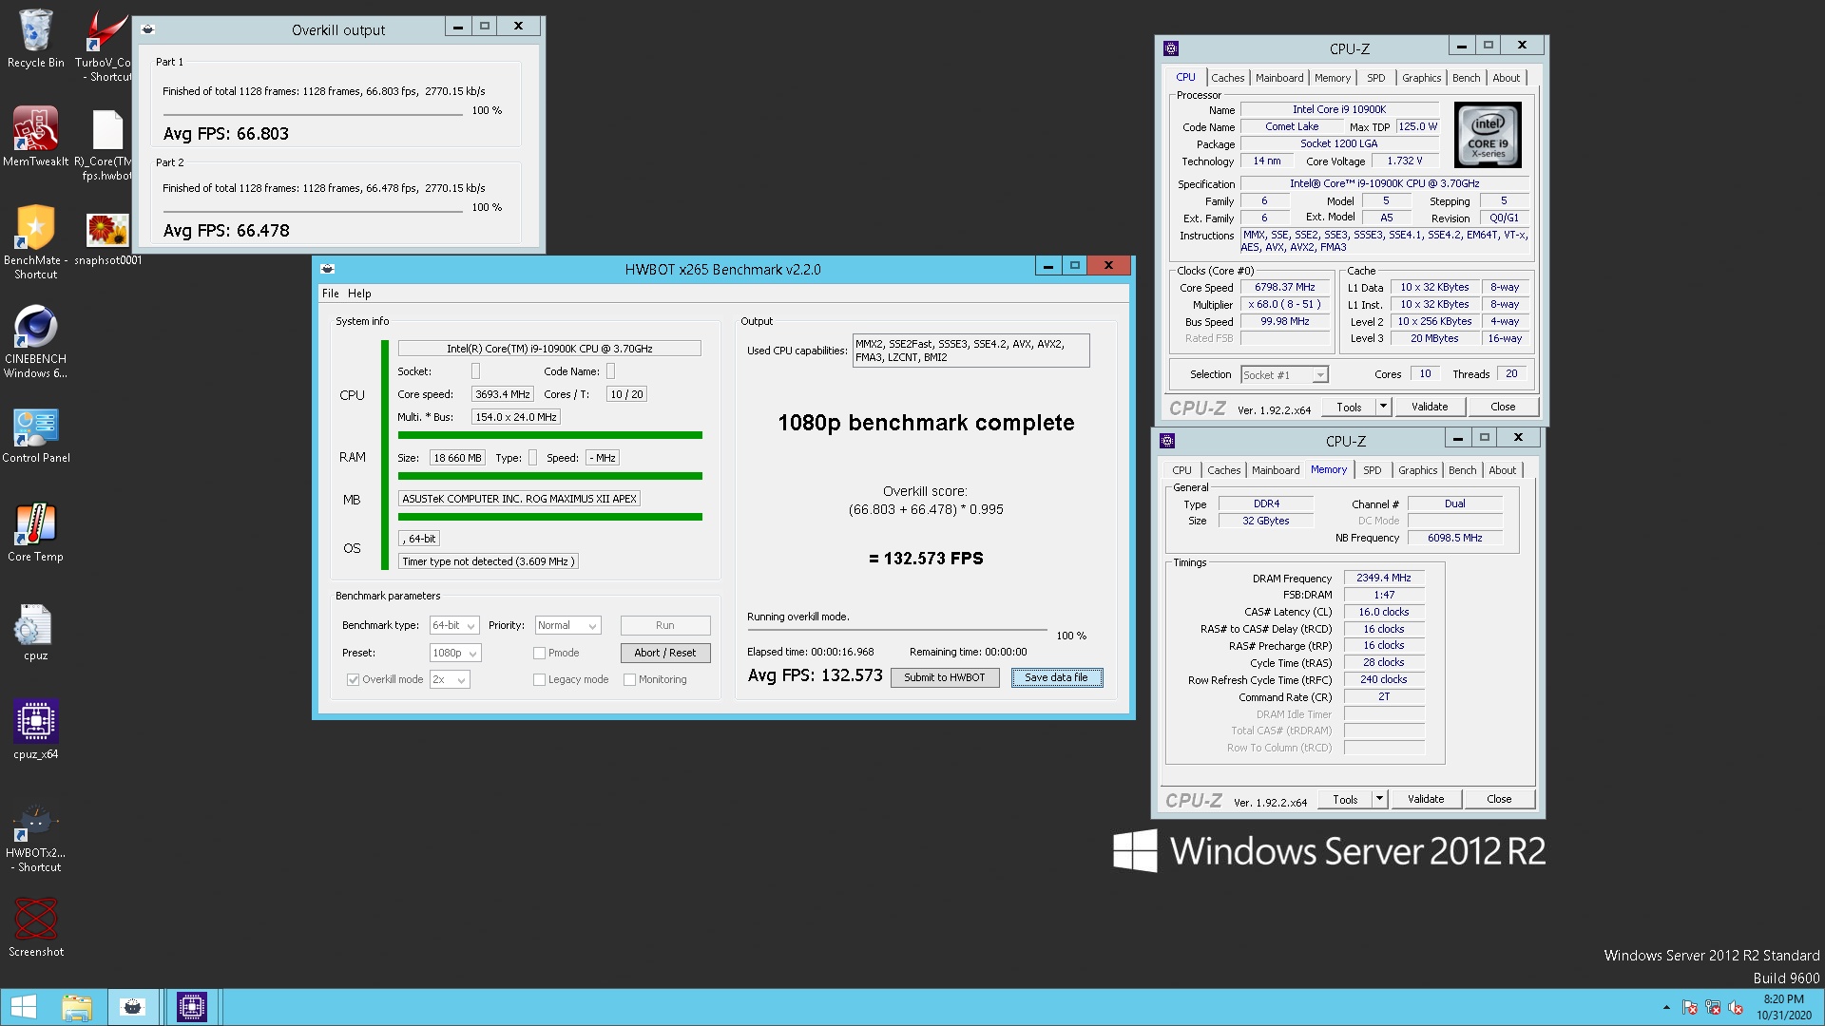Open the Preset 1080p dropdown
Viewport: 1825px width, 1026px height.
(455, 654)
